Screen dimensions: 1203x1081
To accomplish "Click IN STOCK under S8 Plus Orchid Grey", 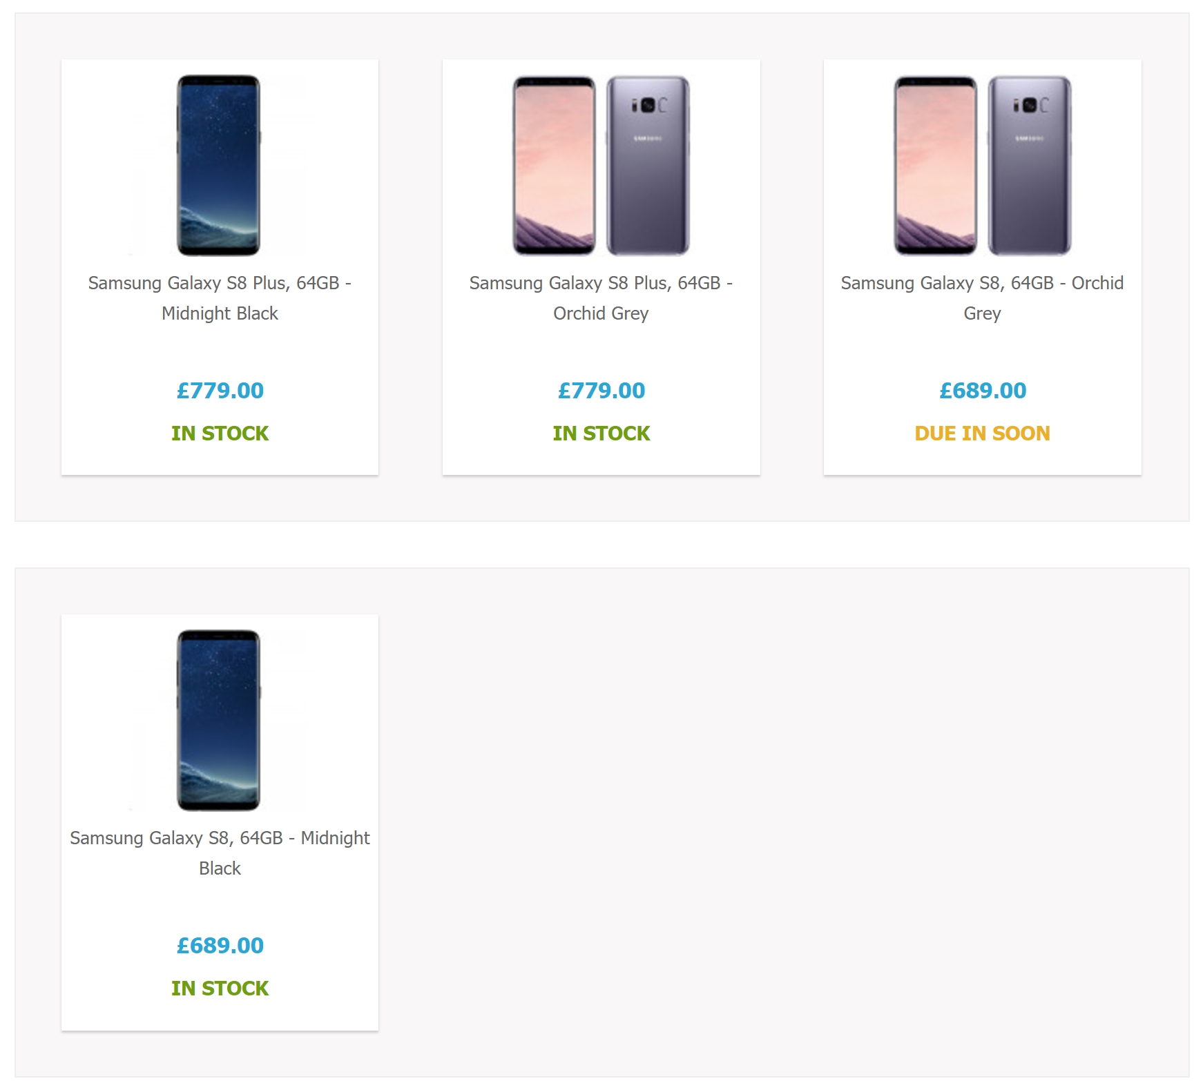I will point(601,434).
